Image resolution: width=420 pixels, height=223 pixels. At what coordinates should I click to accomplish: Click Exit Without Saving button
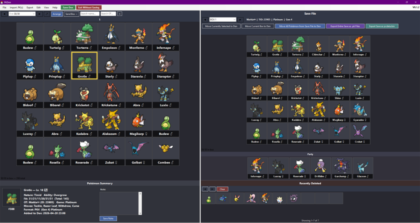click(89, 8)
